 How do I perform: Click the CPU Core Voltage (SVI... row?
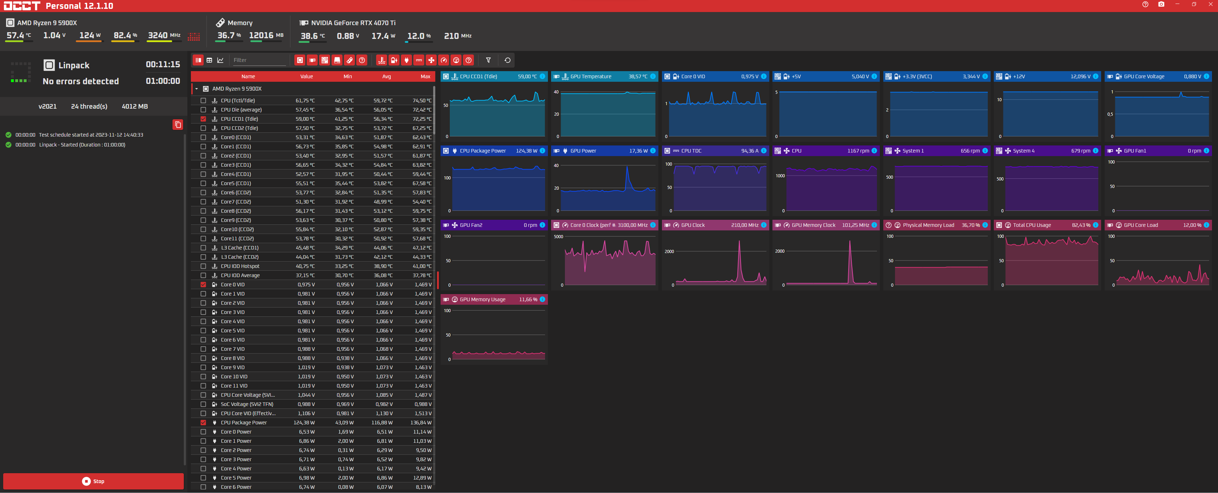312,395
